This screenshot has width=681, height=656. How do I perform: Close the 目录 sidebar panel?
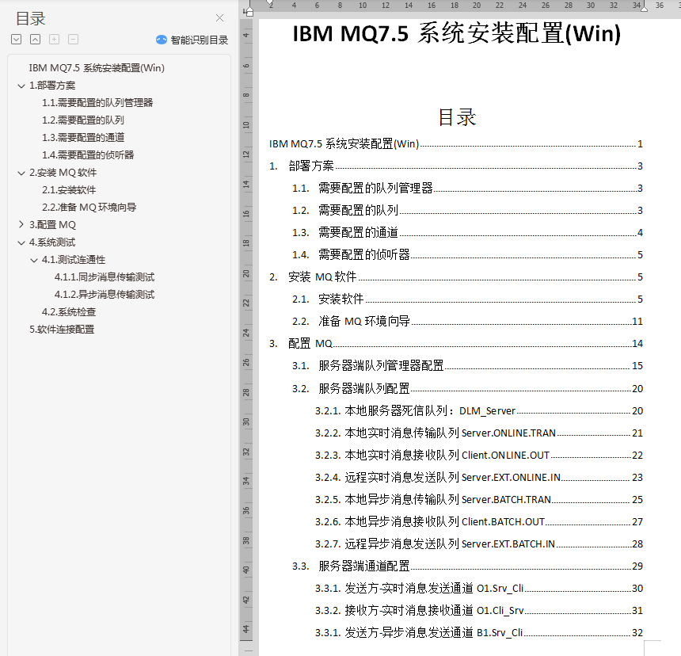click(x=219, y=18)
